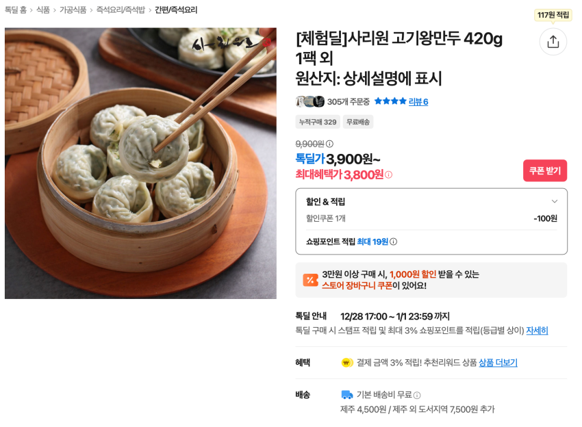Screen dimensions: 582x427
Task: Open 상품 더보기 link
Action: click(498, 363)
